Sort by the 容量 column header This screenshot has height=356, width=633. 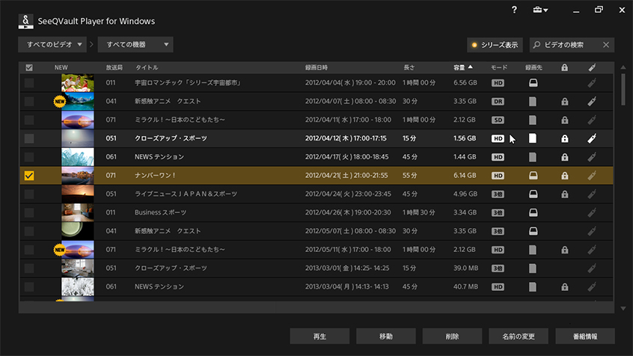point(462,67)
